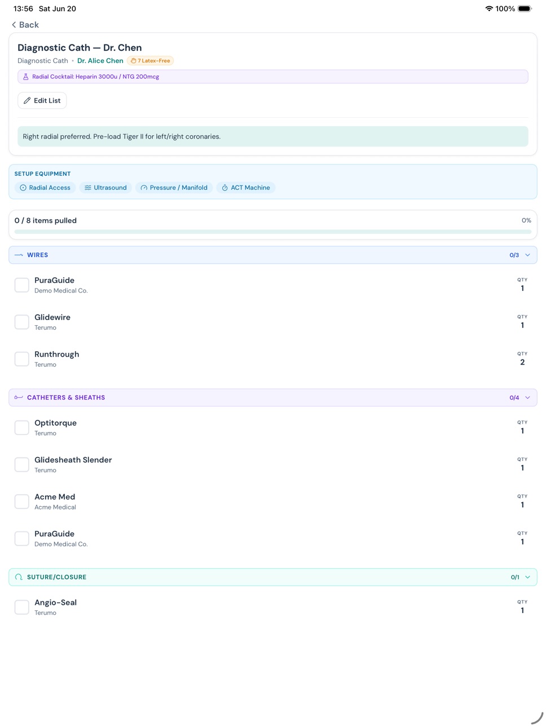Image resolution: width=546 pixels, height=727 pixels.
Task: Select the Radial Access equipment chip
Action: (x=45, y=188)
